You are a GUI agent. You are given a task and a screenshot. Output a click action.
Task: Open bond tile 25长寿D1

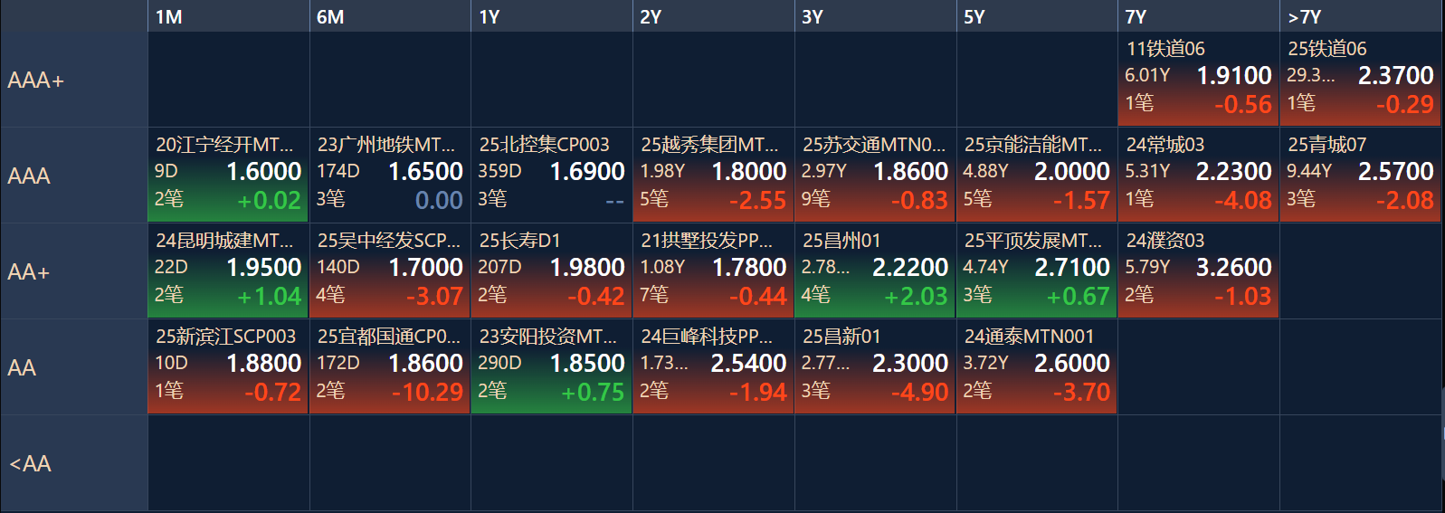pos(552,271)
